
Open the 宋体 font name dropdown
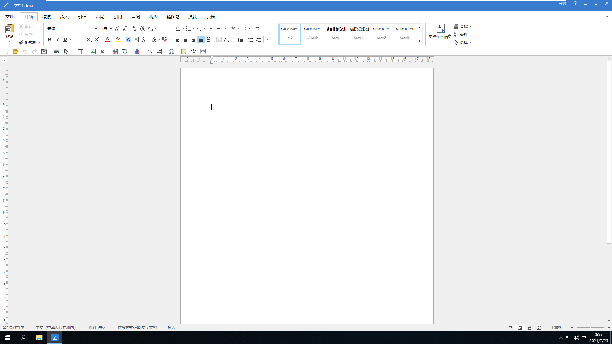click(x=96, y=29)
